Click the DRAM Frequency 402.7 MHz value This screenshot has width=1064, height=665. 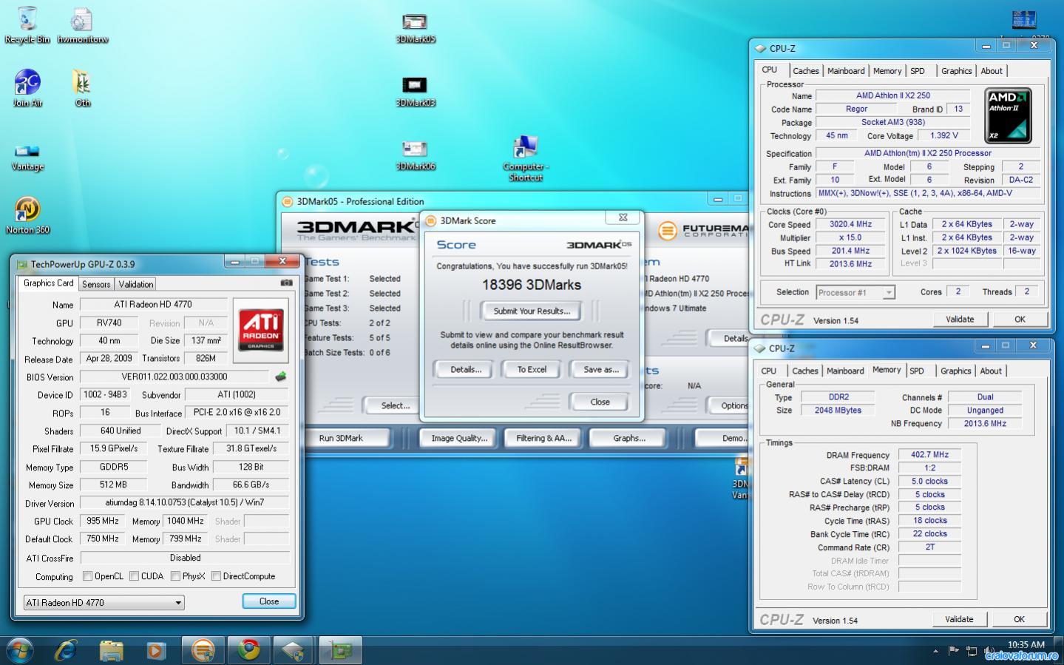pos(929,455)
